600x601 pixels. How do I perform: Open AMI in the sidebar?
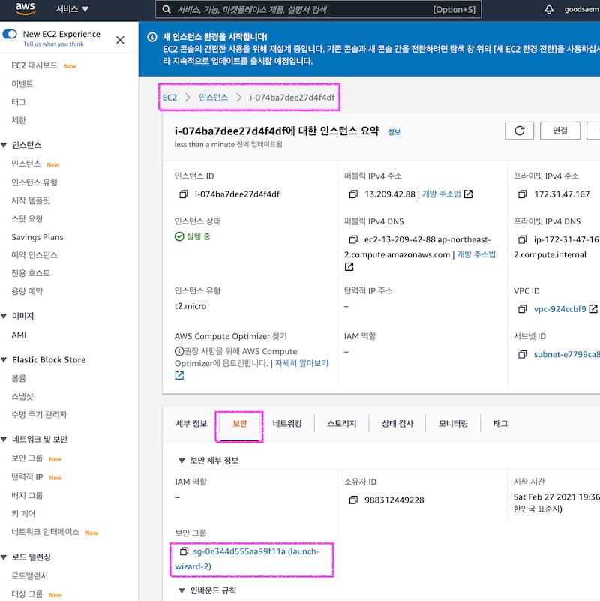[19, 335]
